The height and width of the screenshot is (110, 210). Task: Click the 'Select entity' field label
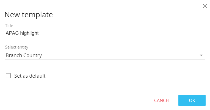(x=16, y=47)
